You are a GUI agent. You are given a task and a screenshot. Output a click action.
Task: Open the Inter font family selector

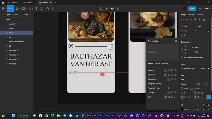[x=183, y=80]
